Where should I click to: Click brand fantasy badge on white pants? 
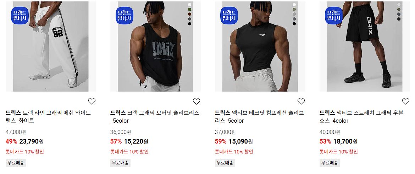click(x=20, y=16)
